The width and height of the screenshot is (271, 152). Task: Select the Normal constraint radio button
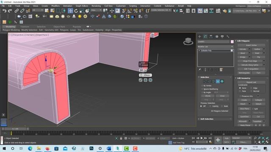pos(251,91)
